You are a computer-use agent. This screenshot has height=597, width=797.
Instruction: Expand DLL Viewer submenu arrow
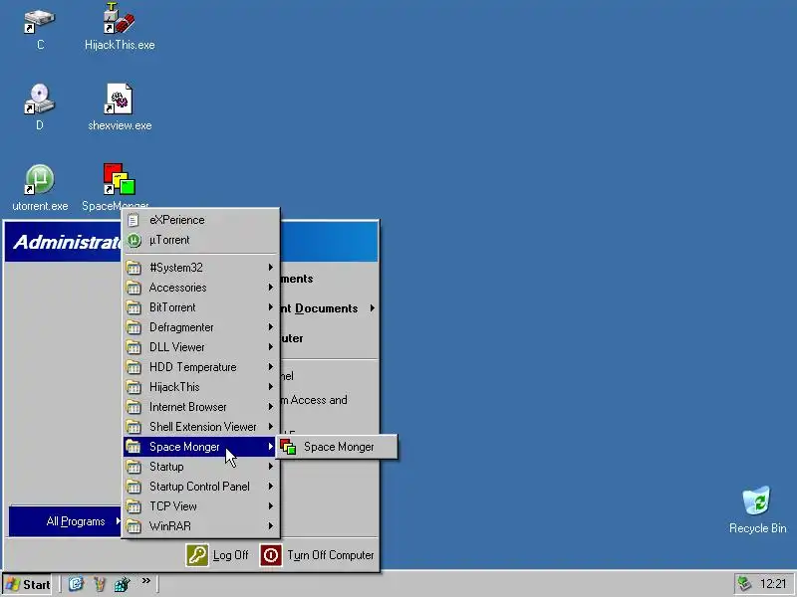click(x=271, y=347)
